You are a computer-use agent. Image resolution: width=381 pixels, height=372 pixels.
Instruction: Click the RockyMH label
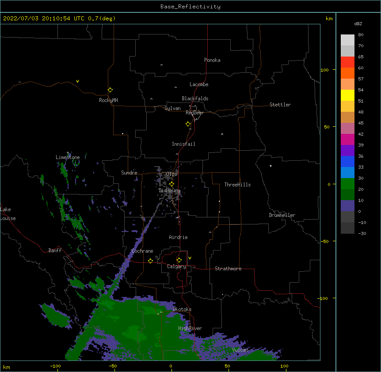point(108,100)
